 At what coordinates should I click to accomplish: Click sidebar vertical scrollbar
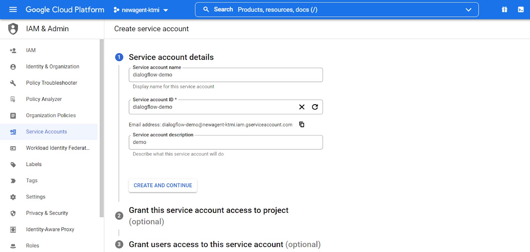tap(102, 128)
